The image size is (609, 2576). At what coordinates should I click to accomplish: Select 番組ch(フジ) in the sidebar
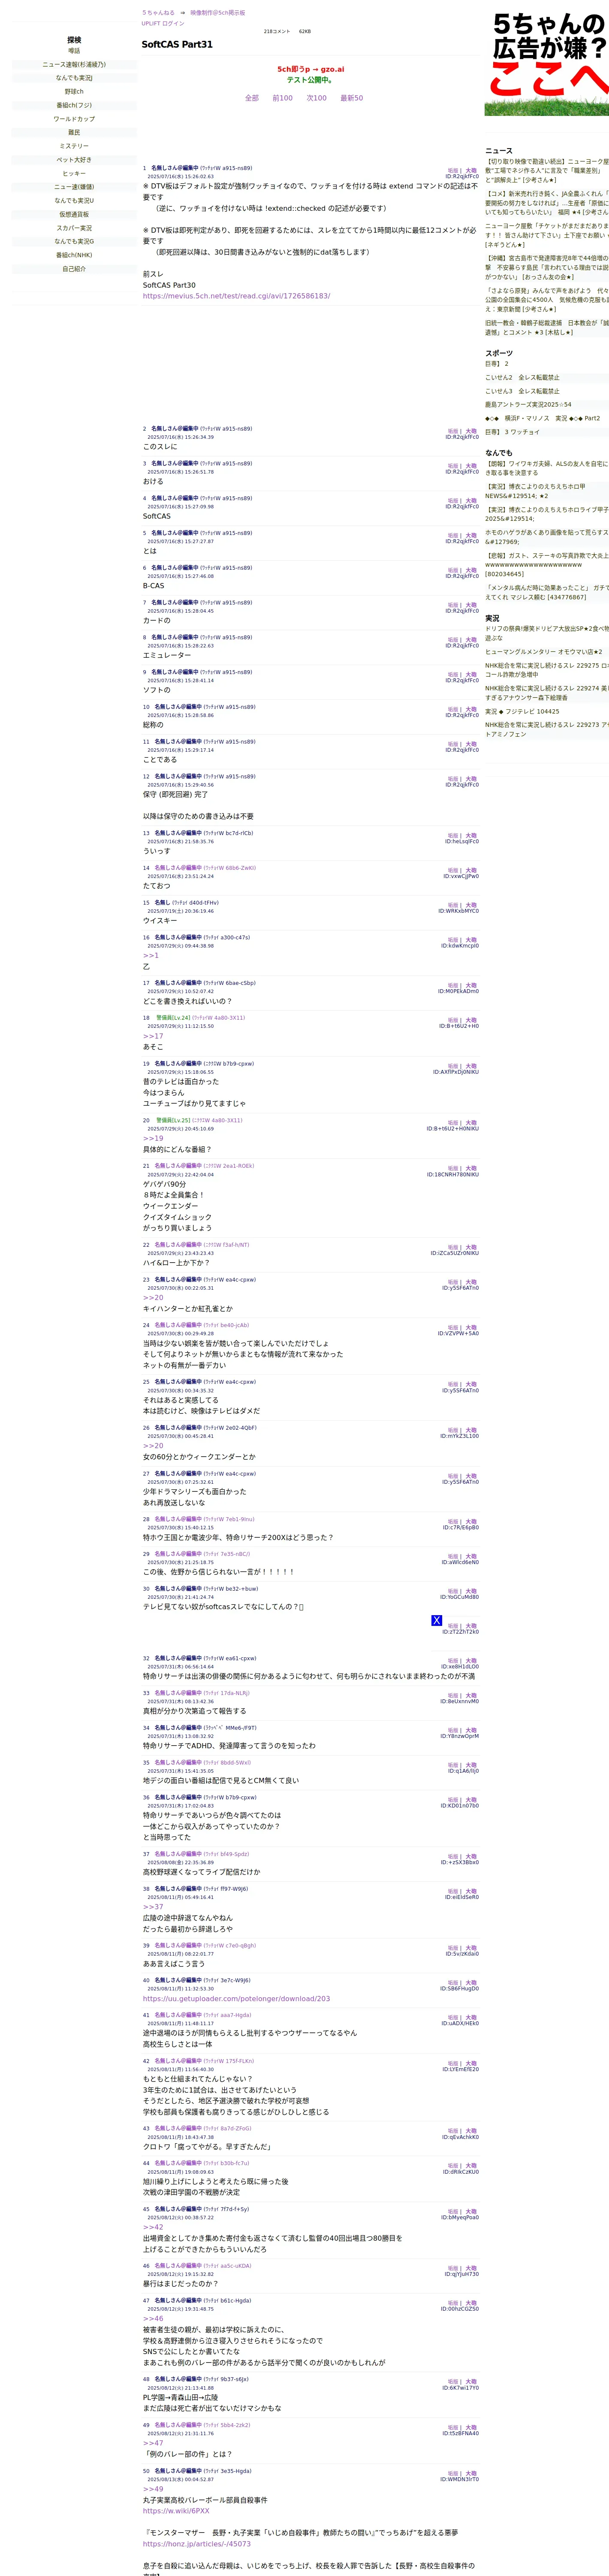74,105
